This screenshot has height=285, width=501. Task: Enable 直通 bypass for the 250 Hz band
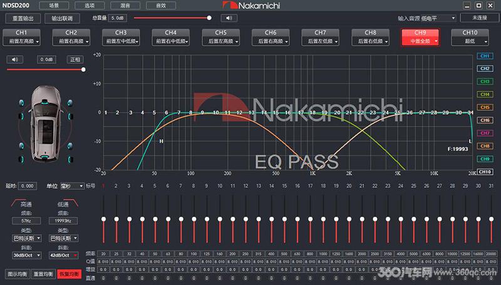pos(245,278)
